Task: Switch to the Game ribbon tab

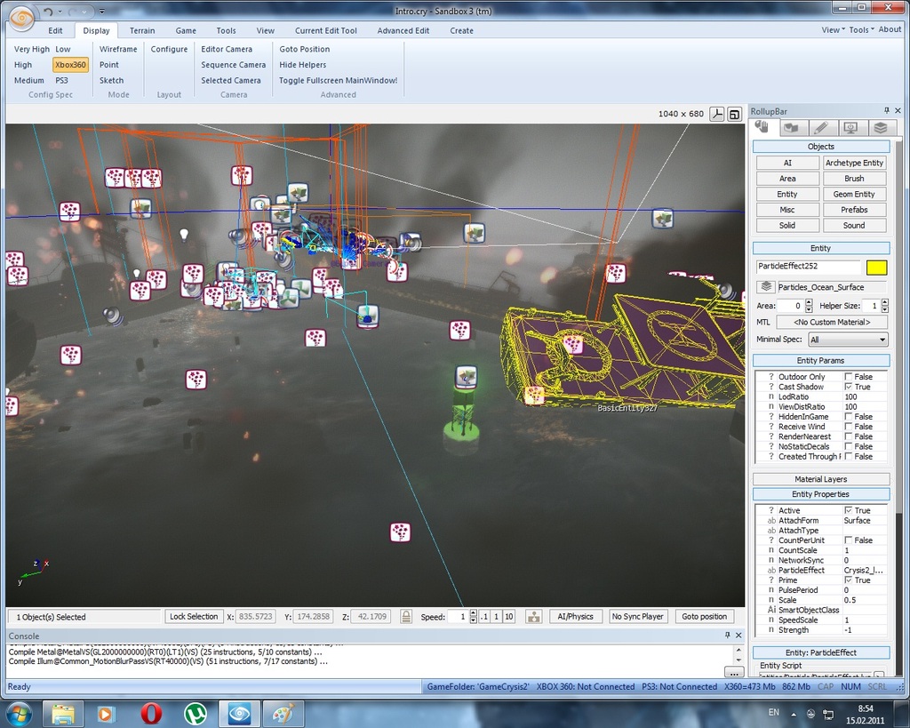Action: 186,31
